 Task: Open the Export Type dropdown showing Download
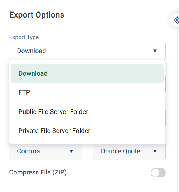[87, 51]
